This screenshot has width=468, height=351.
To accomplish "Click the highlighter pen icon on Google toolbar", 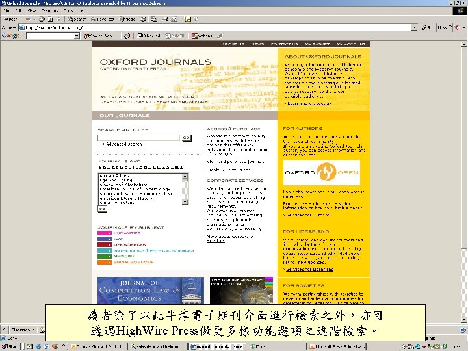I will 220,36.
